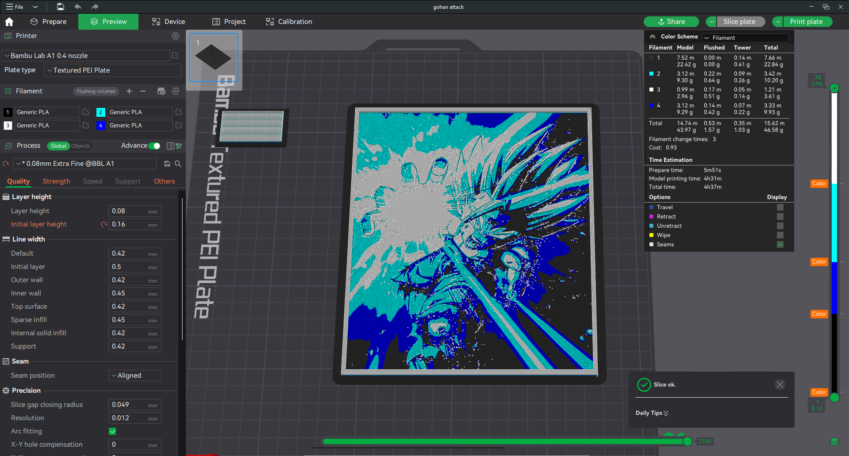Toggle the Advance mode switch
The height and width of the screenshot is (456, 849).
(x=154, y=146)
